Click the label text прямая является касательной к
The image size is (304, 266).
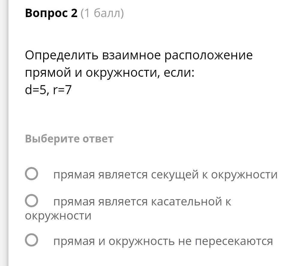(142, 202)
